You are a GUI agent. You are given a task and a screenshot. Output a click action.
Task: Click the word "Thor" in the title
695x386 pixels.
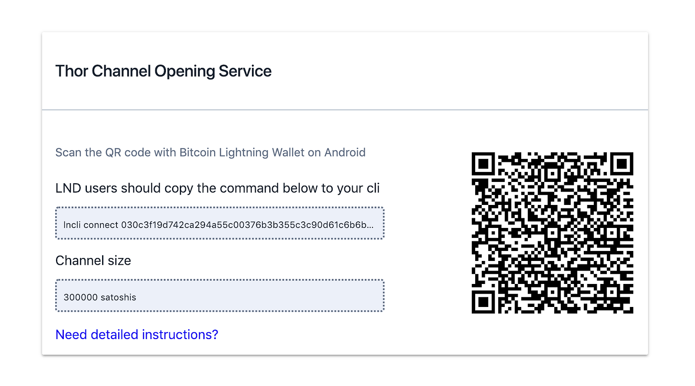(72, 71)
